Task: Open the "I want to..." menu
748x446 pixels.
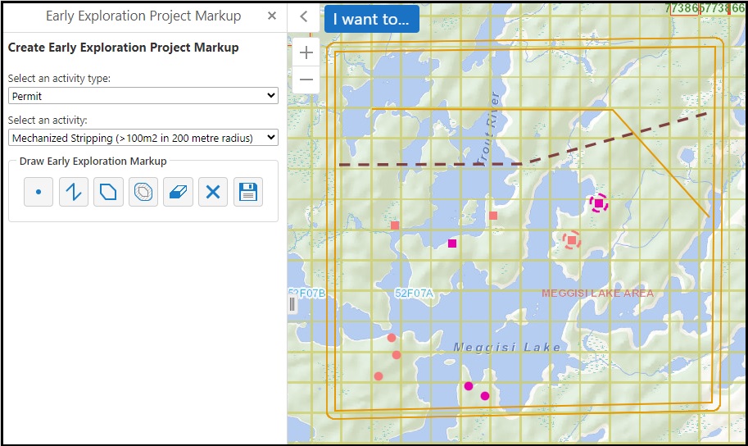Action: [371, 19]
